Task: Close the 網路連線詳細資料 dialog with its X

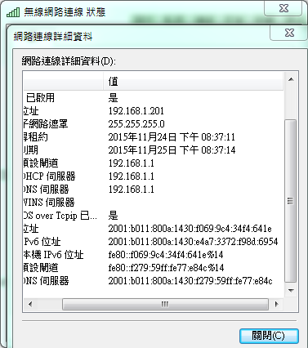Action: point(289,33)
